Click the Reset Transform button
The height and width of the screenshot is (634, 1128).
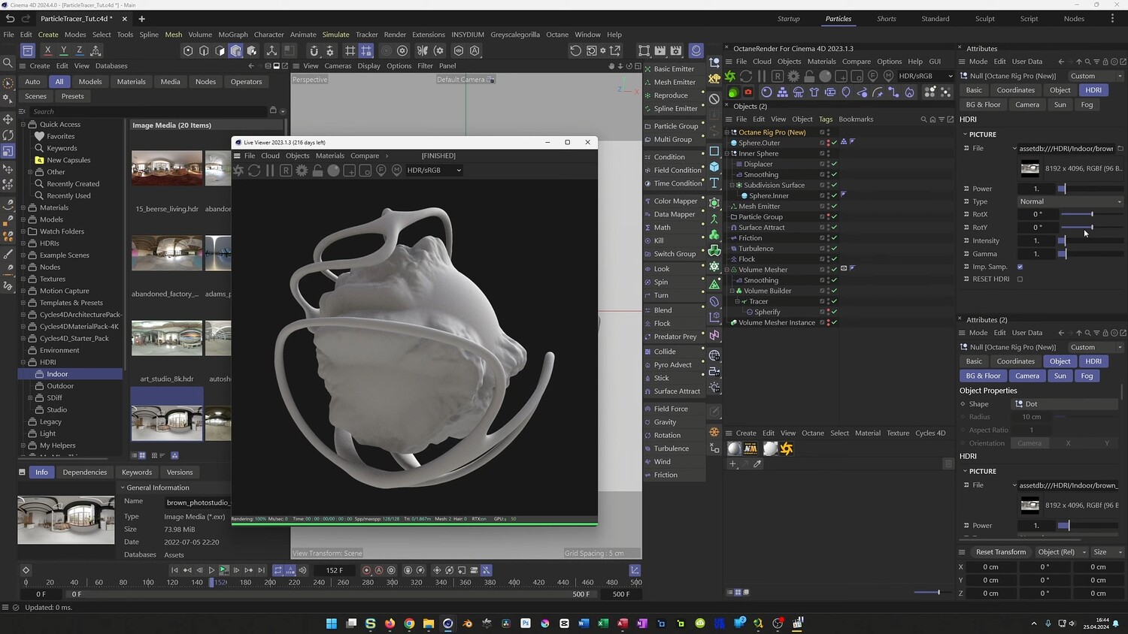point(1000,552)
